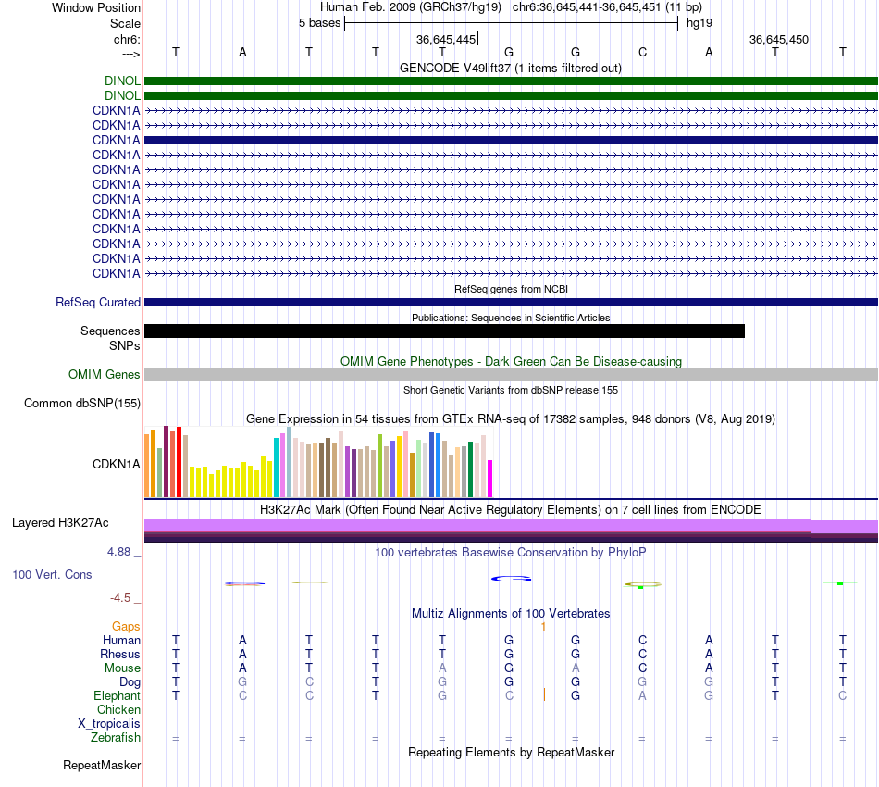879x787 pixels.
Task: Click the Sequences track label
Action: [x=110, y=331]
